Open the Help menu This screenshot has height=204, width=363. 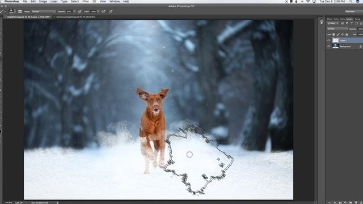[x=126, y=1]
